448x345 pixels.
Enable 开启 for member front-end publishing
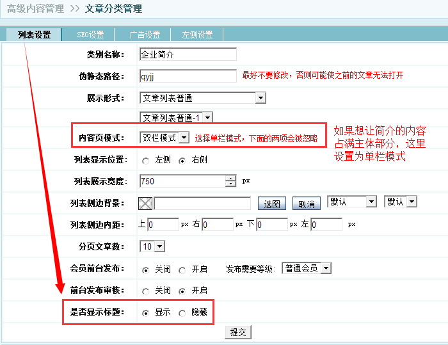182,269
